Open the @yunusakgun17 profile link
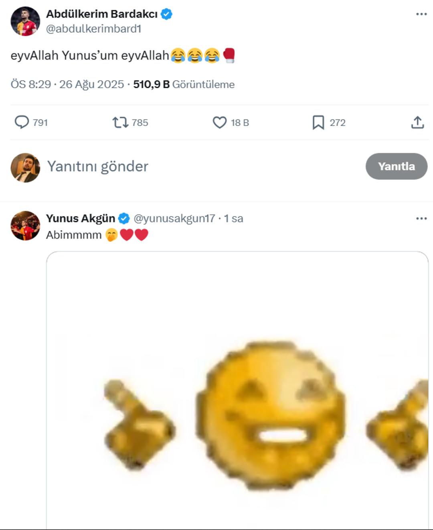The height and width of the screenshot is (530, 433). [174, 218]
